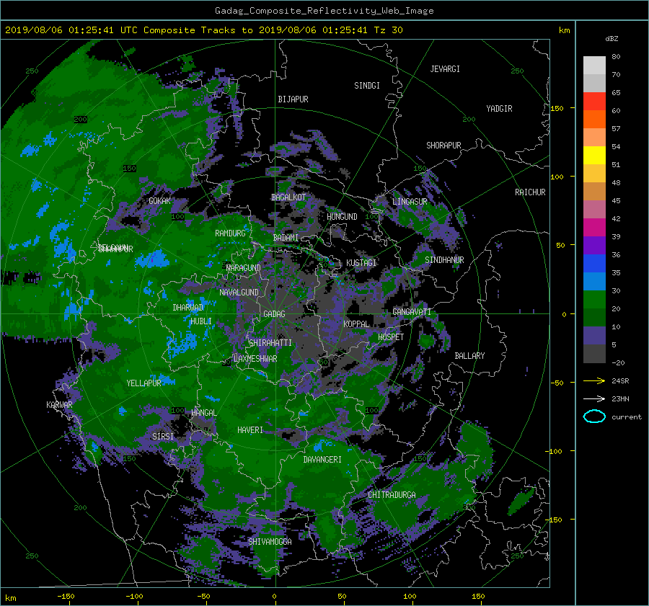This screenshot has height=606, width=649.
Task: Click the white 23MN track arrow in legend
Action: 594,398
